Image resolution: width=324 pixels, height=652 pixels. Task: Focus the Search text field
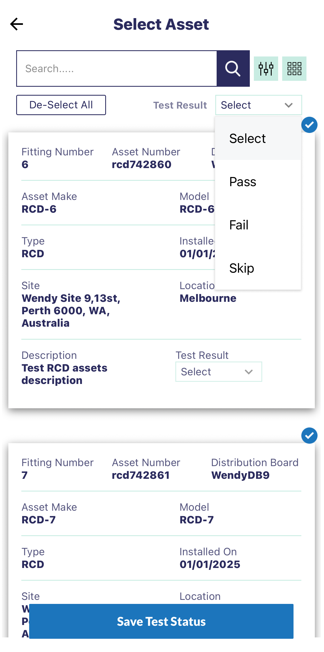[117, 69]
